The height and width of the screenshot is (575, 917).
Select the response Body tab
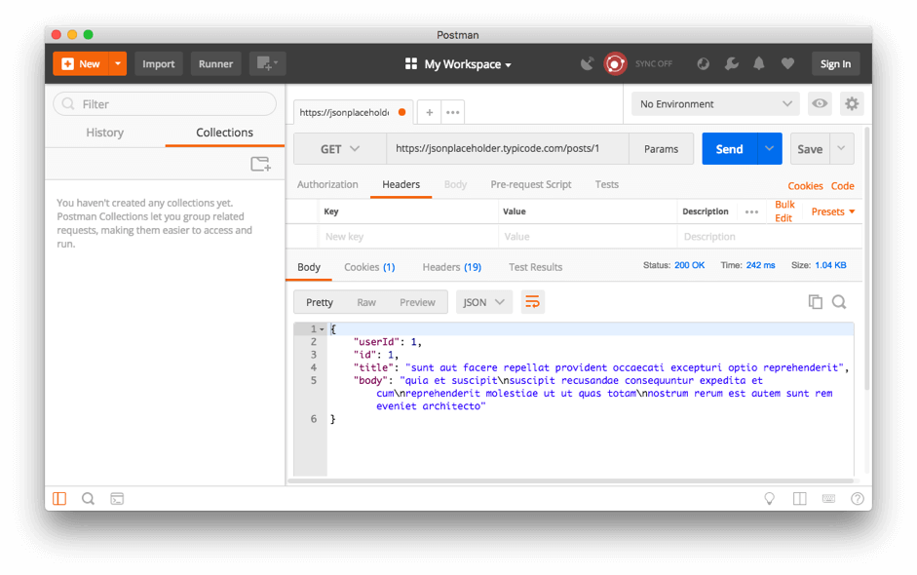click(x=309, y=267)
